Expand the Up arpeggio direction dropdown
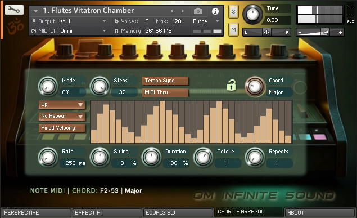The width and height of the screenshot is (357, 218). pyautogui.click(x=62, y=104)
